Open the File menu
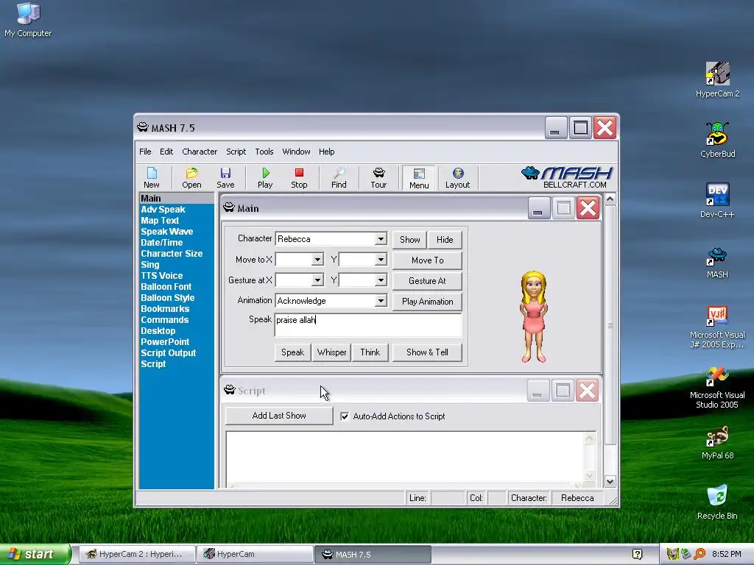Image resolution: width=754 pixels, height=565 pixels. [x=145, y=152]
